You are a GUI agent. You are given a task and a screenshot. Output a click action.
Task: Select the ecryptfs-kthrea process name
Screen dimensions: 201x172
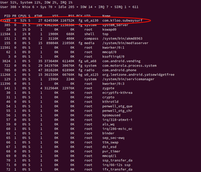[x=117, y=92]
